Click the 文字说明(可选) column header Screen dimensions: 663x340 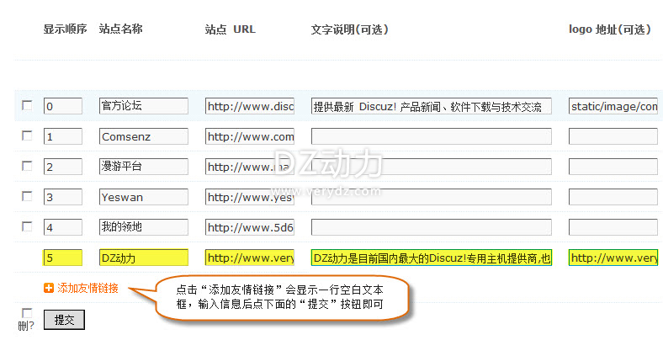(x=350, y=29)
